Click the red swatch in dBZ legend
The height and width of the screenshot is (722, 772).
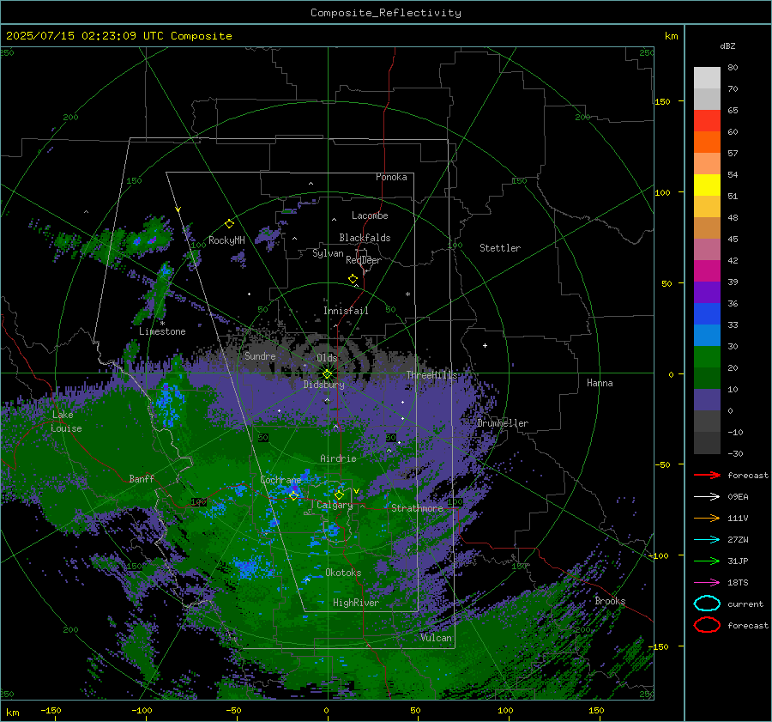tap(707, 121)
